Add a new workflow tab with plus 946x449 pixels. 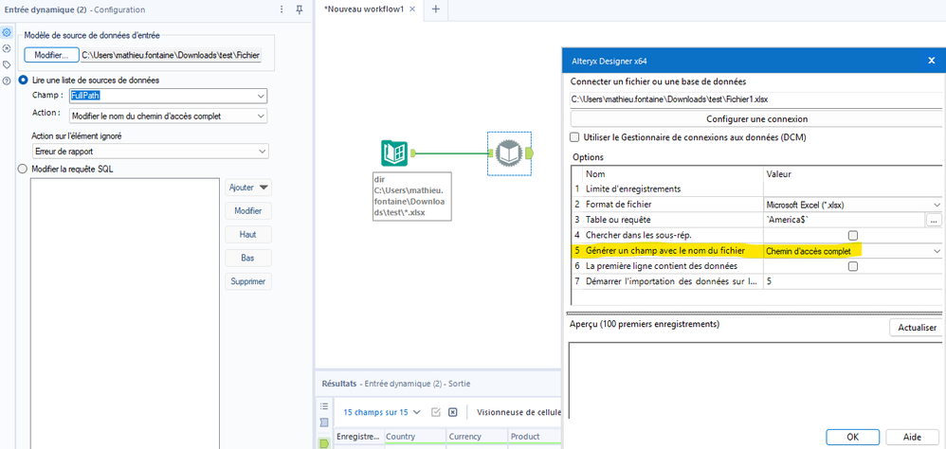pyautogui.click(x=436, y=9)
